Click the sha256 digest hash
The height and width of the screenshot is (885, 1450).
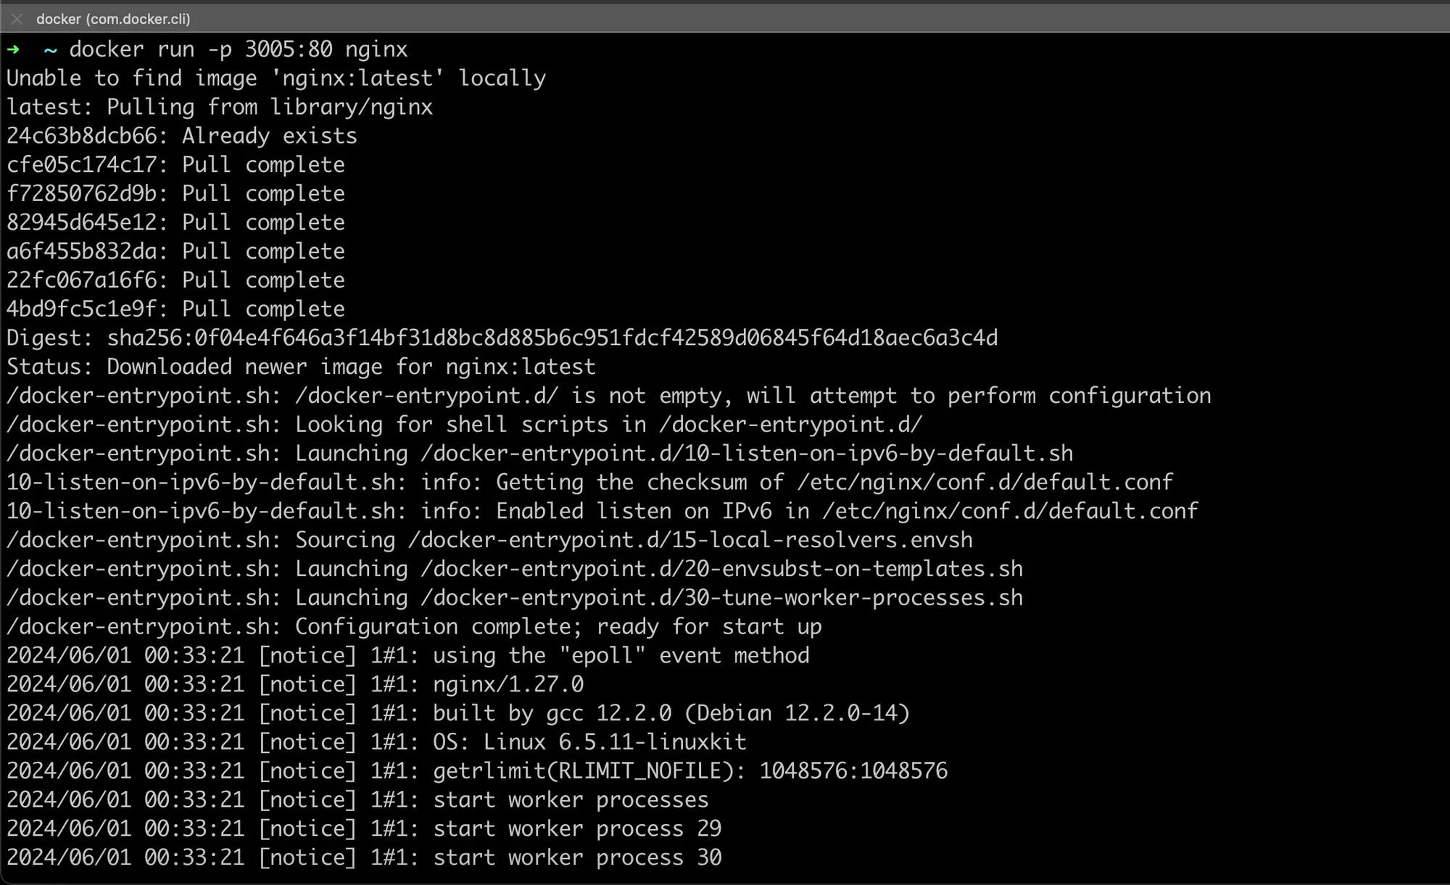click(552, 338)
